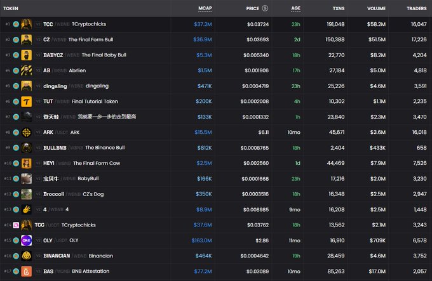The width and height of the screenshot is (432, 281).
Task: Open token 4 hand logo icon
Action: pos(27,209)
